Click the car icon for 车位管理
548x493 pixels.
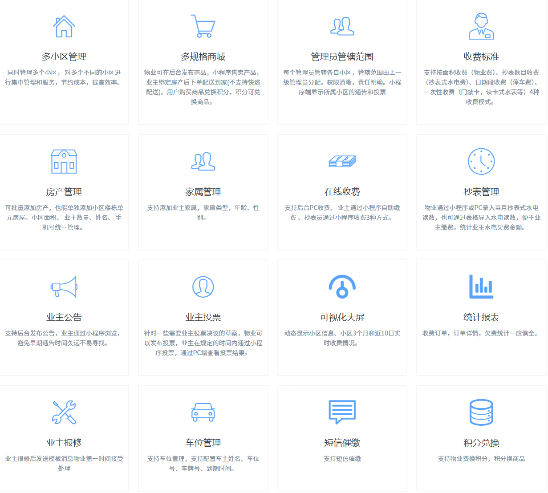click(203, 412)
